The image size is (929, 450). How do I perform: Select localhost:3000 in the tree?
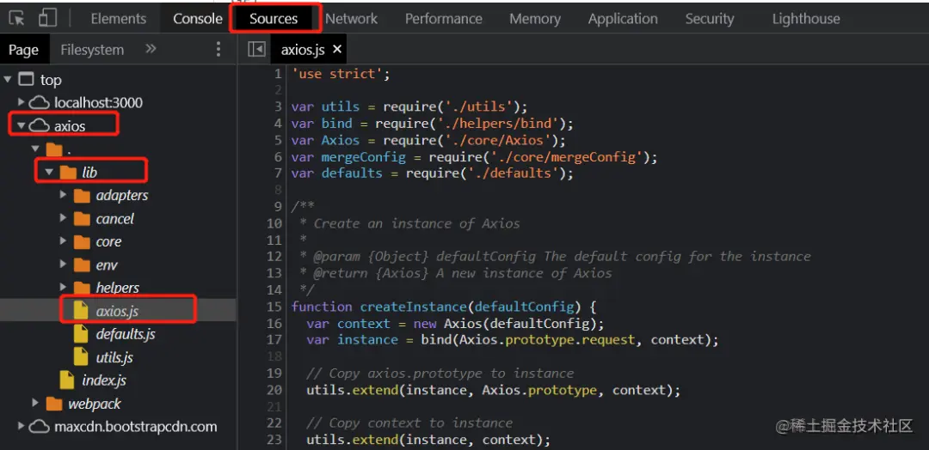pyautogui.click(x=98, y=102)
